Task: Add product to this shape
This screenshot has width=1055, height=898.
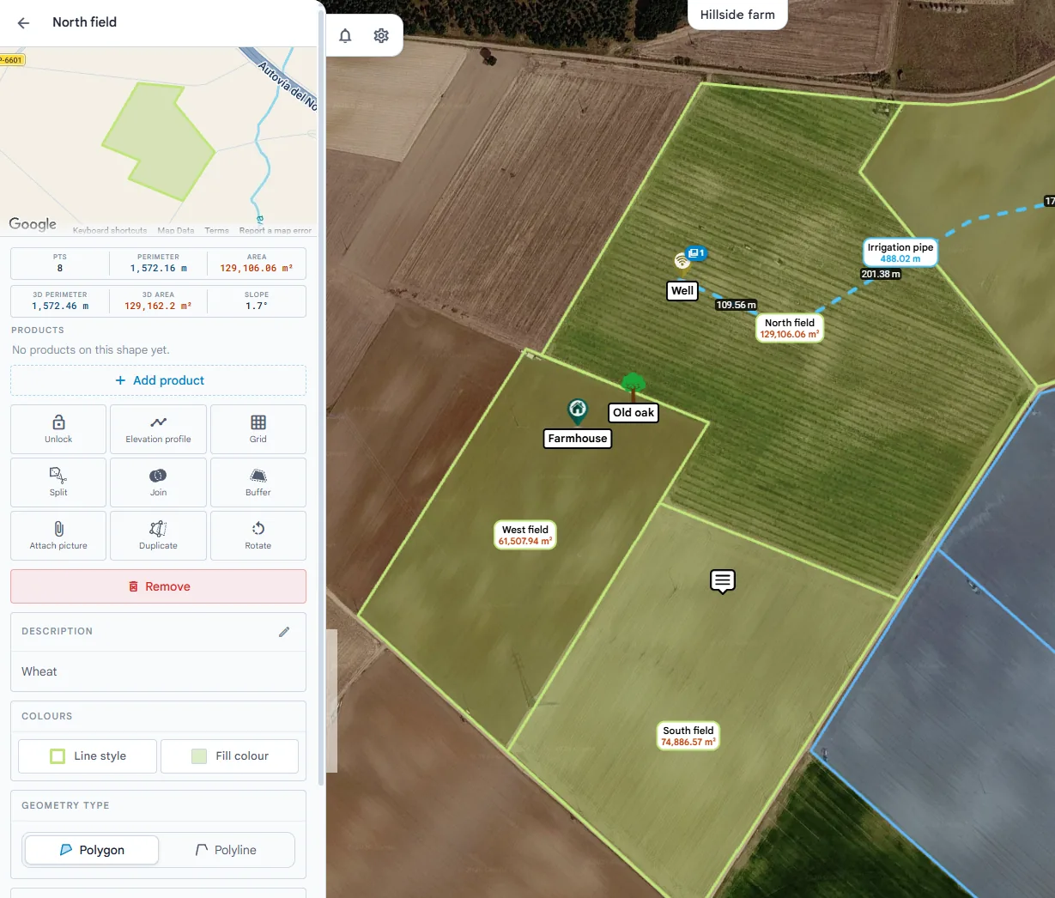Action: (158, 380)
